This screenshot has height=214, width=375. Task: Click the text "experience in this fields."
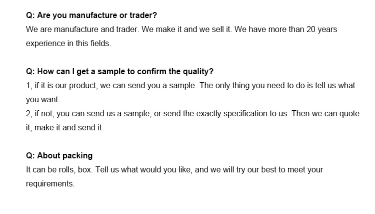68,44
